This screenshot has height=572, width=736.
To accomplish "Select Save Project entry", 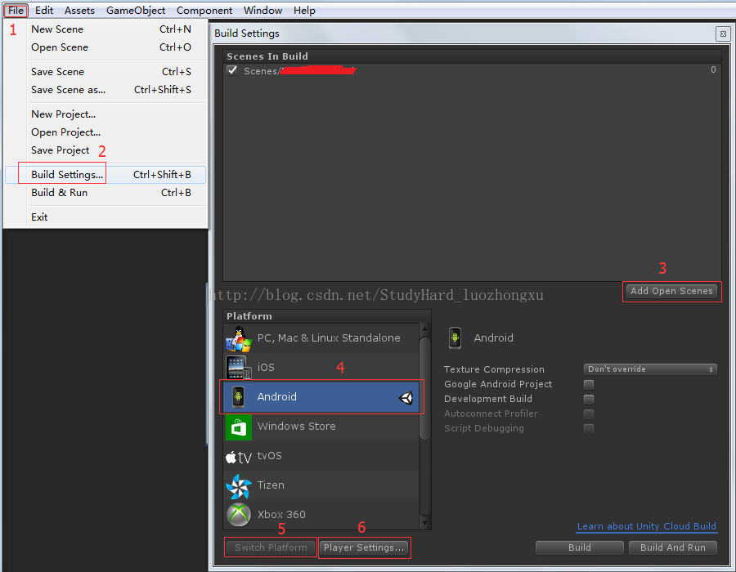I will [105, 150].
